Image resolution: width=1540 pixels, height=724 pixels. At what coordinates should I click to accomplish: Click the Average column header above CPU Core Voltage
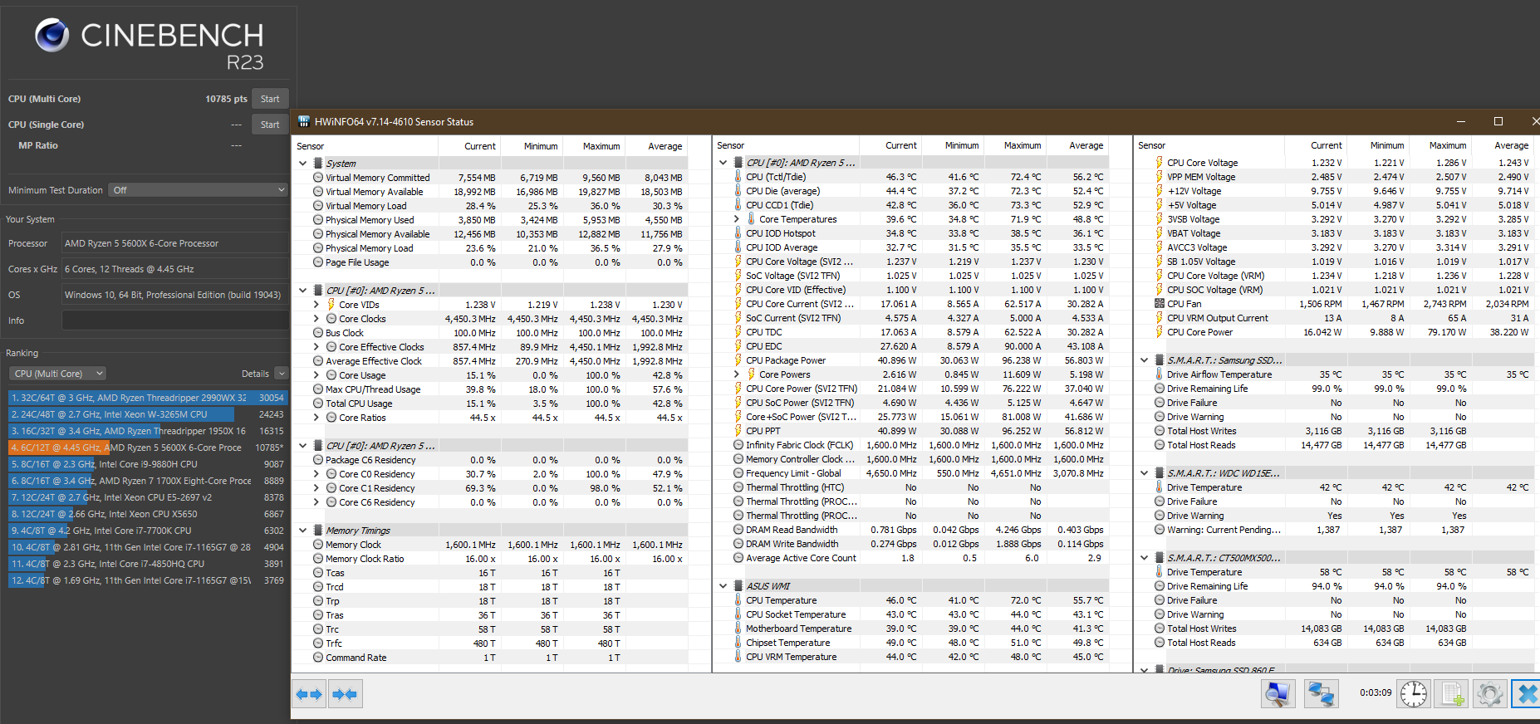coord(1511,145)
